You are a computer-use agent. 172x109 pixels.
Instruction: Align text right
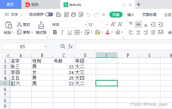click(x=146, y=32)
